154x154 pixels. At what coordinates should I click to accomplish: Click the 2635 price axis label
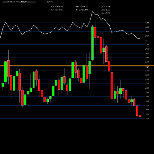point(147,53)
